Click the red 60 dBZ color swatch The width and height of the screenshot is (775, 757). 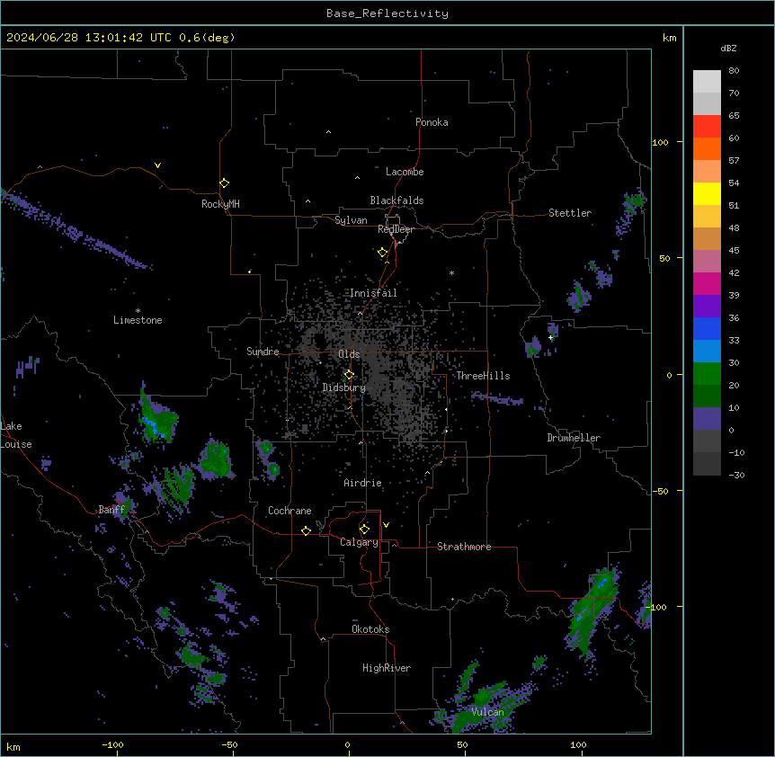(x=707, y=127)
